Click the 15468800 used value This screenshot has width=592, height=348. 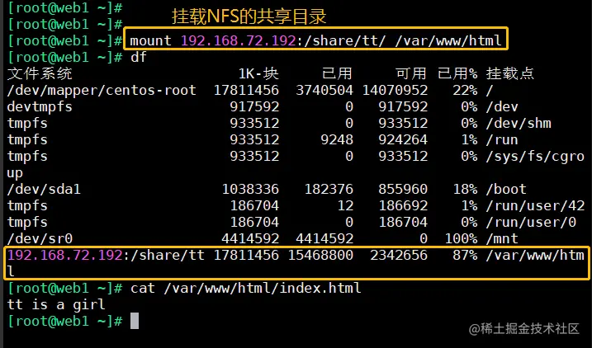click(320, 256)
